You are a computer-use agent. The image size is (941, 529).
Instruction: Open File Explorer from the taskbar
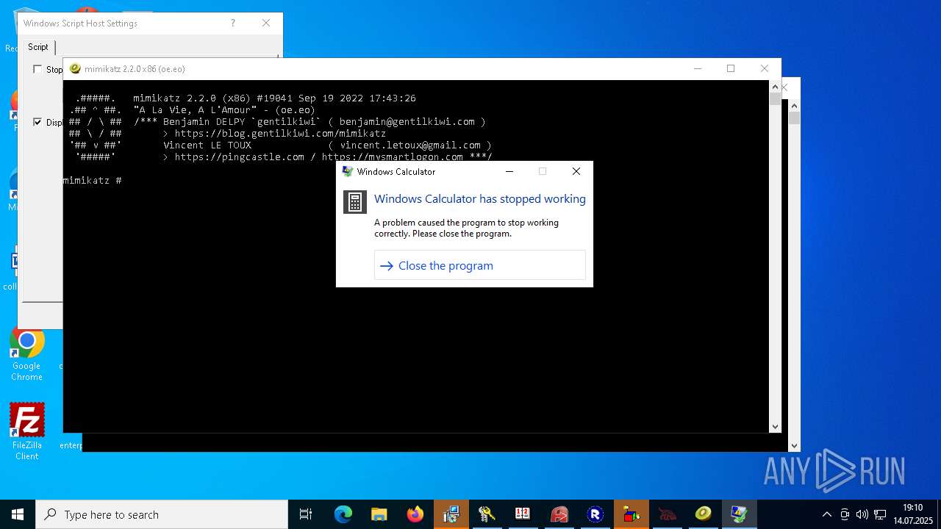379,514
